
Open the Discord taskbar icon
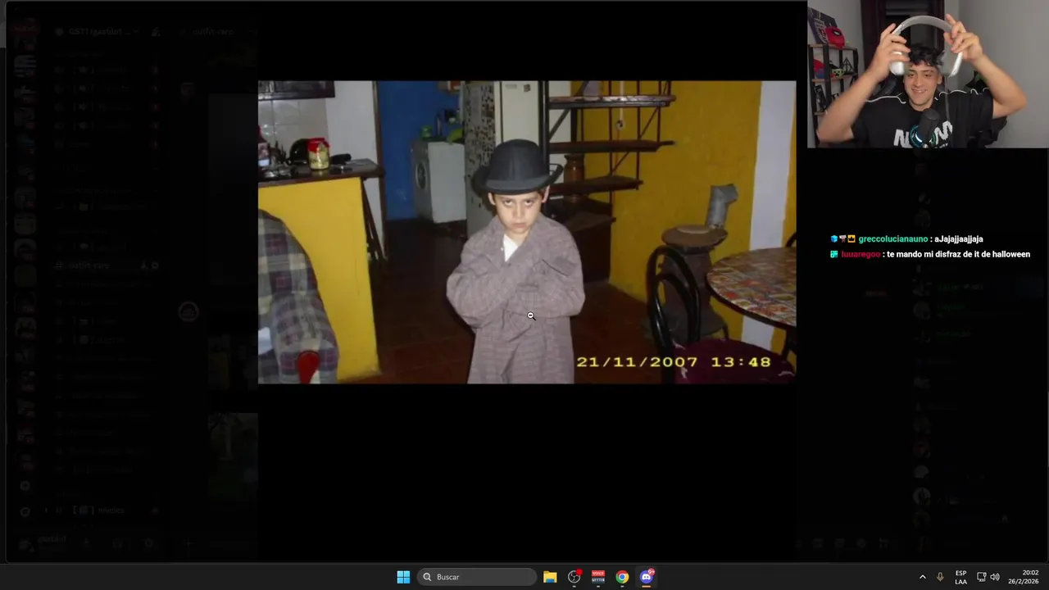pyautogui.click(x=647, y=577)
